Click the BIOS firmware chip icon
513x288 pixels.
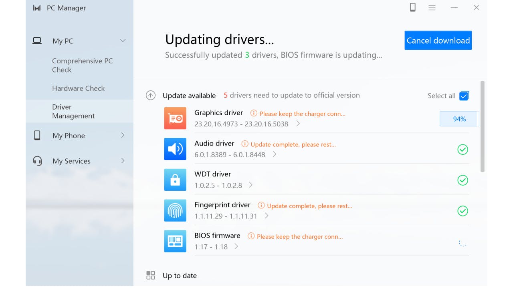[x=175, y=241]
